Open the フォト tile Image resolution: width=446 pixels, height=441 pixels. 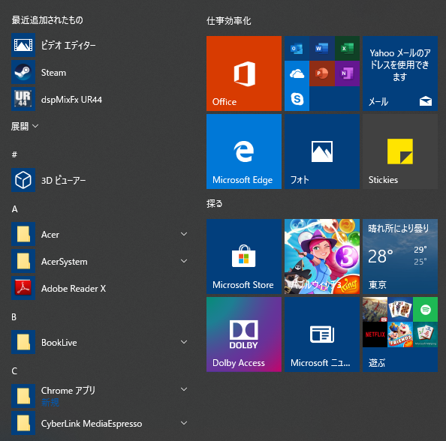322,151
